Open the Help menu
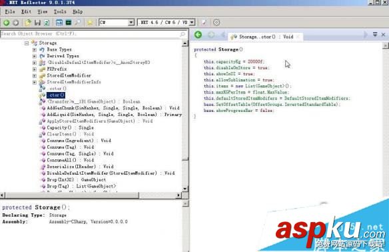Image resolution: width=389 pixels, height=252 pixels. pos(77,12)
